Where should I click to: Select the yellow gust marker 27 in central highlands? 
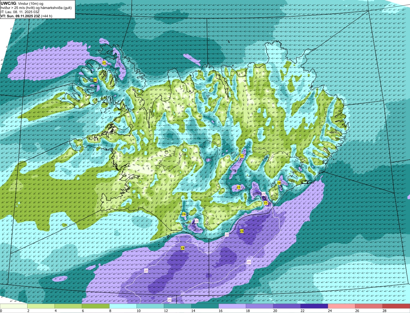[x=242, y=156]
